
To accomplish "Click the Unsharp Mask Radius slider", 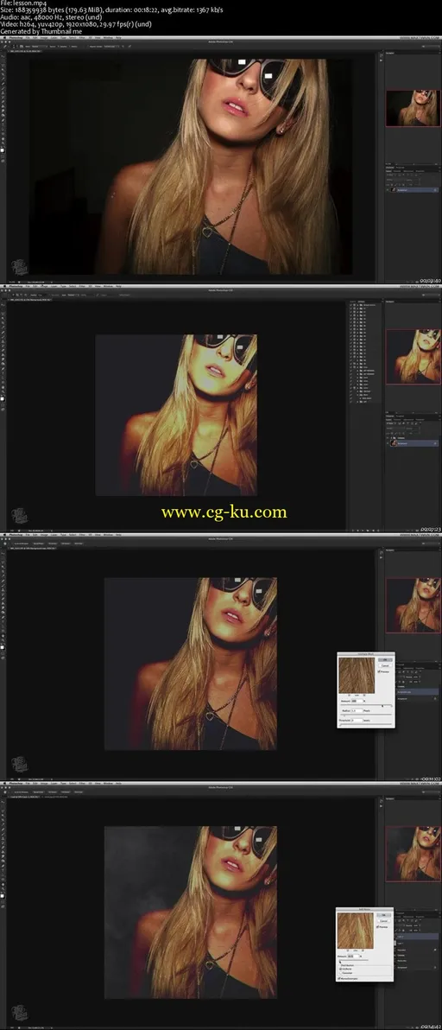I will [x=366, y=715].
